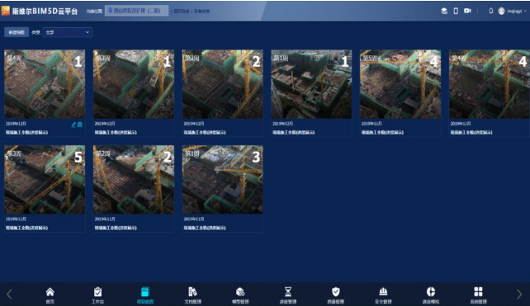Click the 项目信息 breadcrumb link
The width and height of the screenshot is (530, 306).
coord(182,12)
